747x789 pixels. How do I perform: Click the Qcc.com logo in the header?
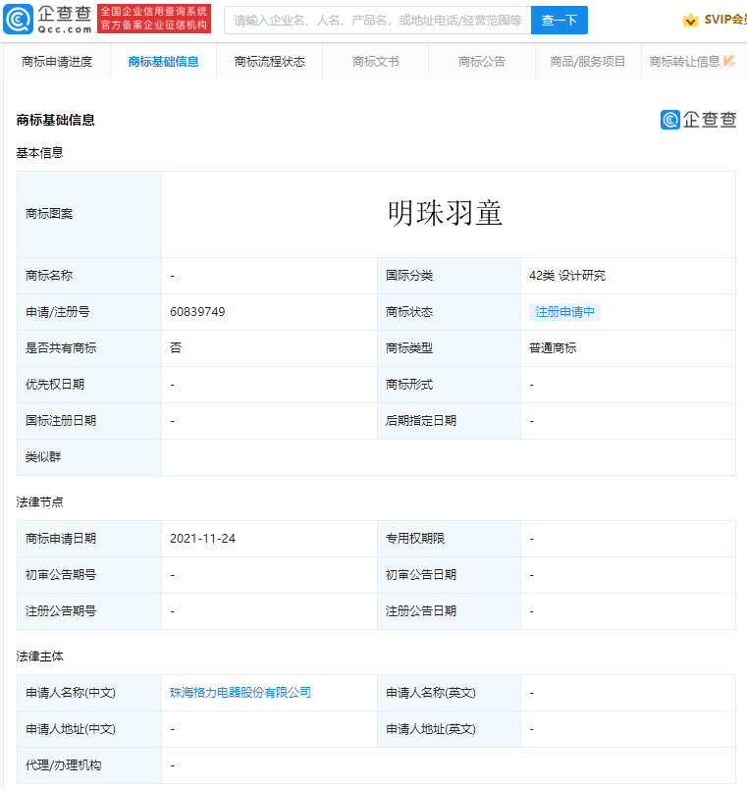click(49, 19)
